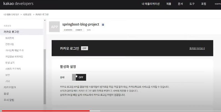Select 보안 in the sidebar

click(7, 75)
